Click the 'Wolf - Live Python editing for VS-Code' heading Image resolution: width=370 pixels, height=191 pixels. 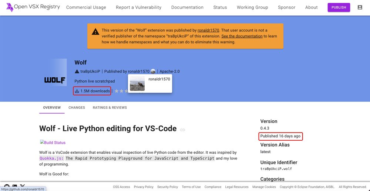click(108, 128)
